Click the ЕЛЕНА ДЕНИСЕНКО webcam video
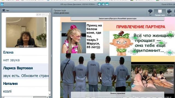 [x=26, y=32]
